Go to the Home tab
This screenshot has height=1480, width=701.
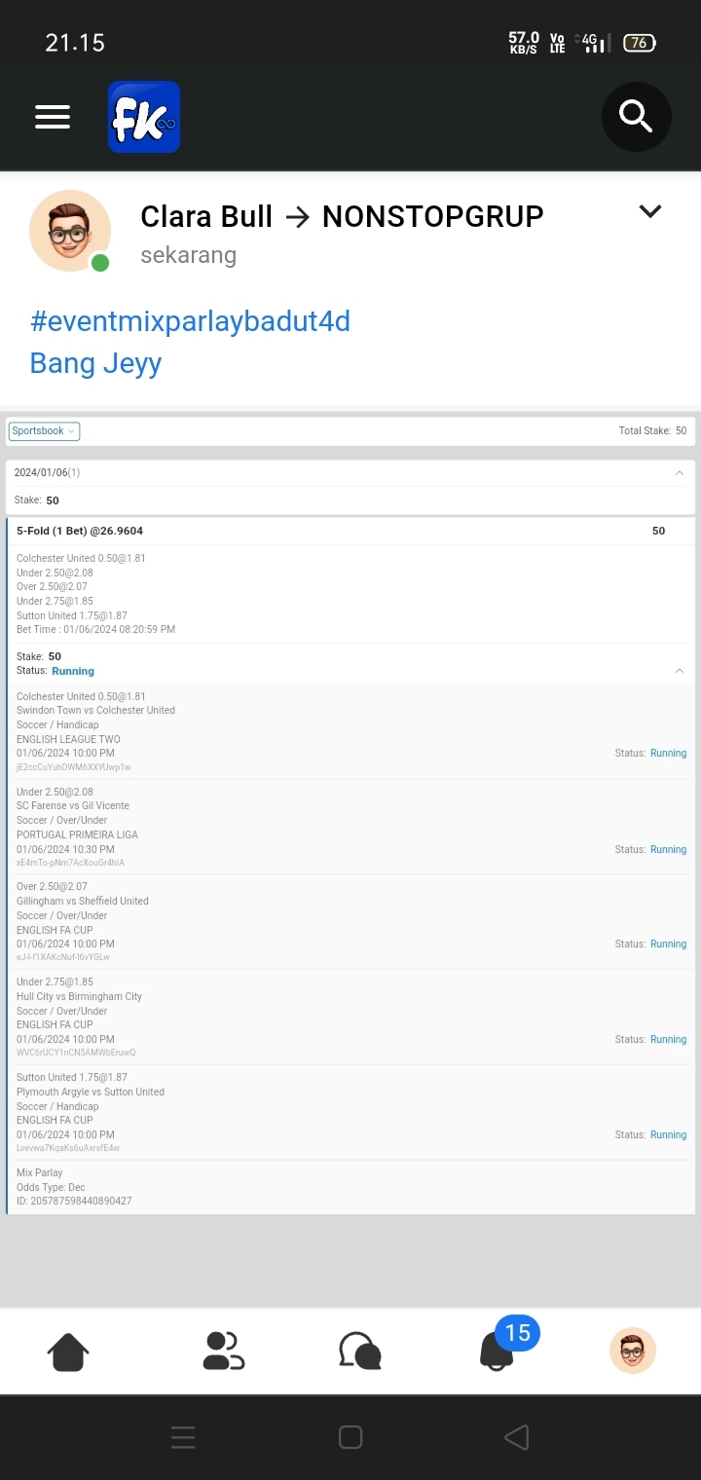68,1351
